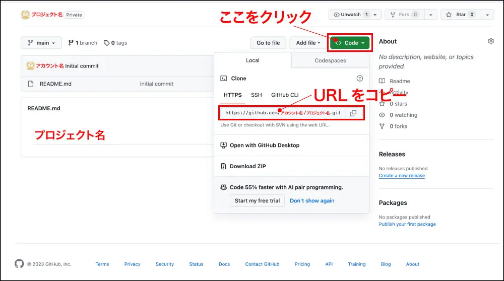Select the SSH clone tab
This screenshot has width=504, height=281.
click(x=257, y=95)
